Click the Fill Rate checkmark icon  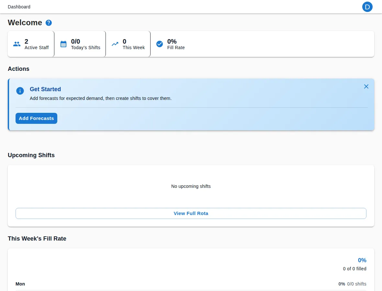(x=160, y=44)
